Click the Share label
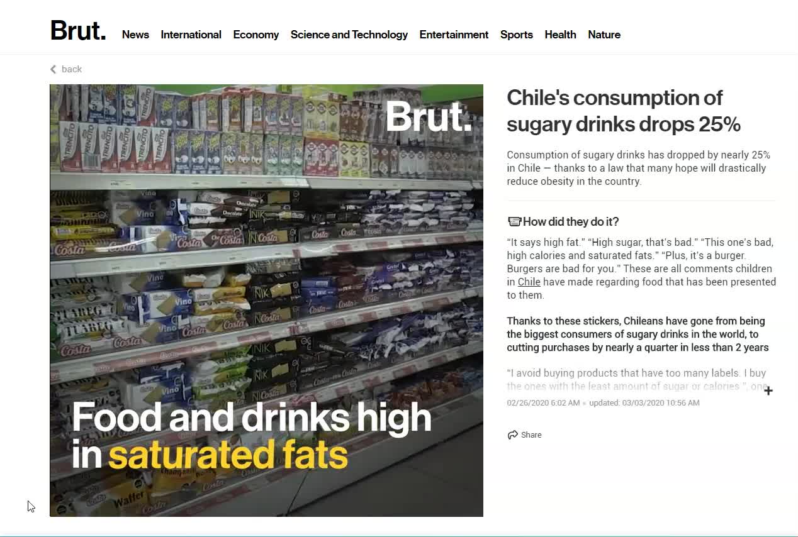Image resolution: width=798 pixels, height=537 pixels. click(x=531, y=435)
